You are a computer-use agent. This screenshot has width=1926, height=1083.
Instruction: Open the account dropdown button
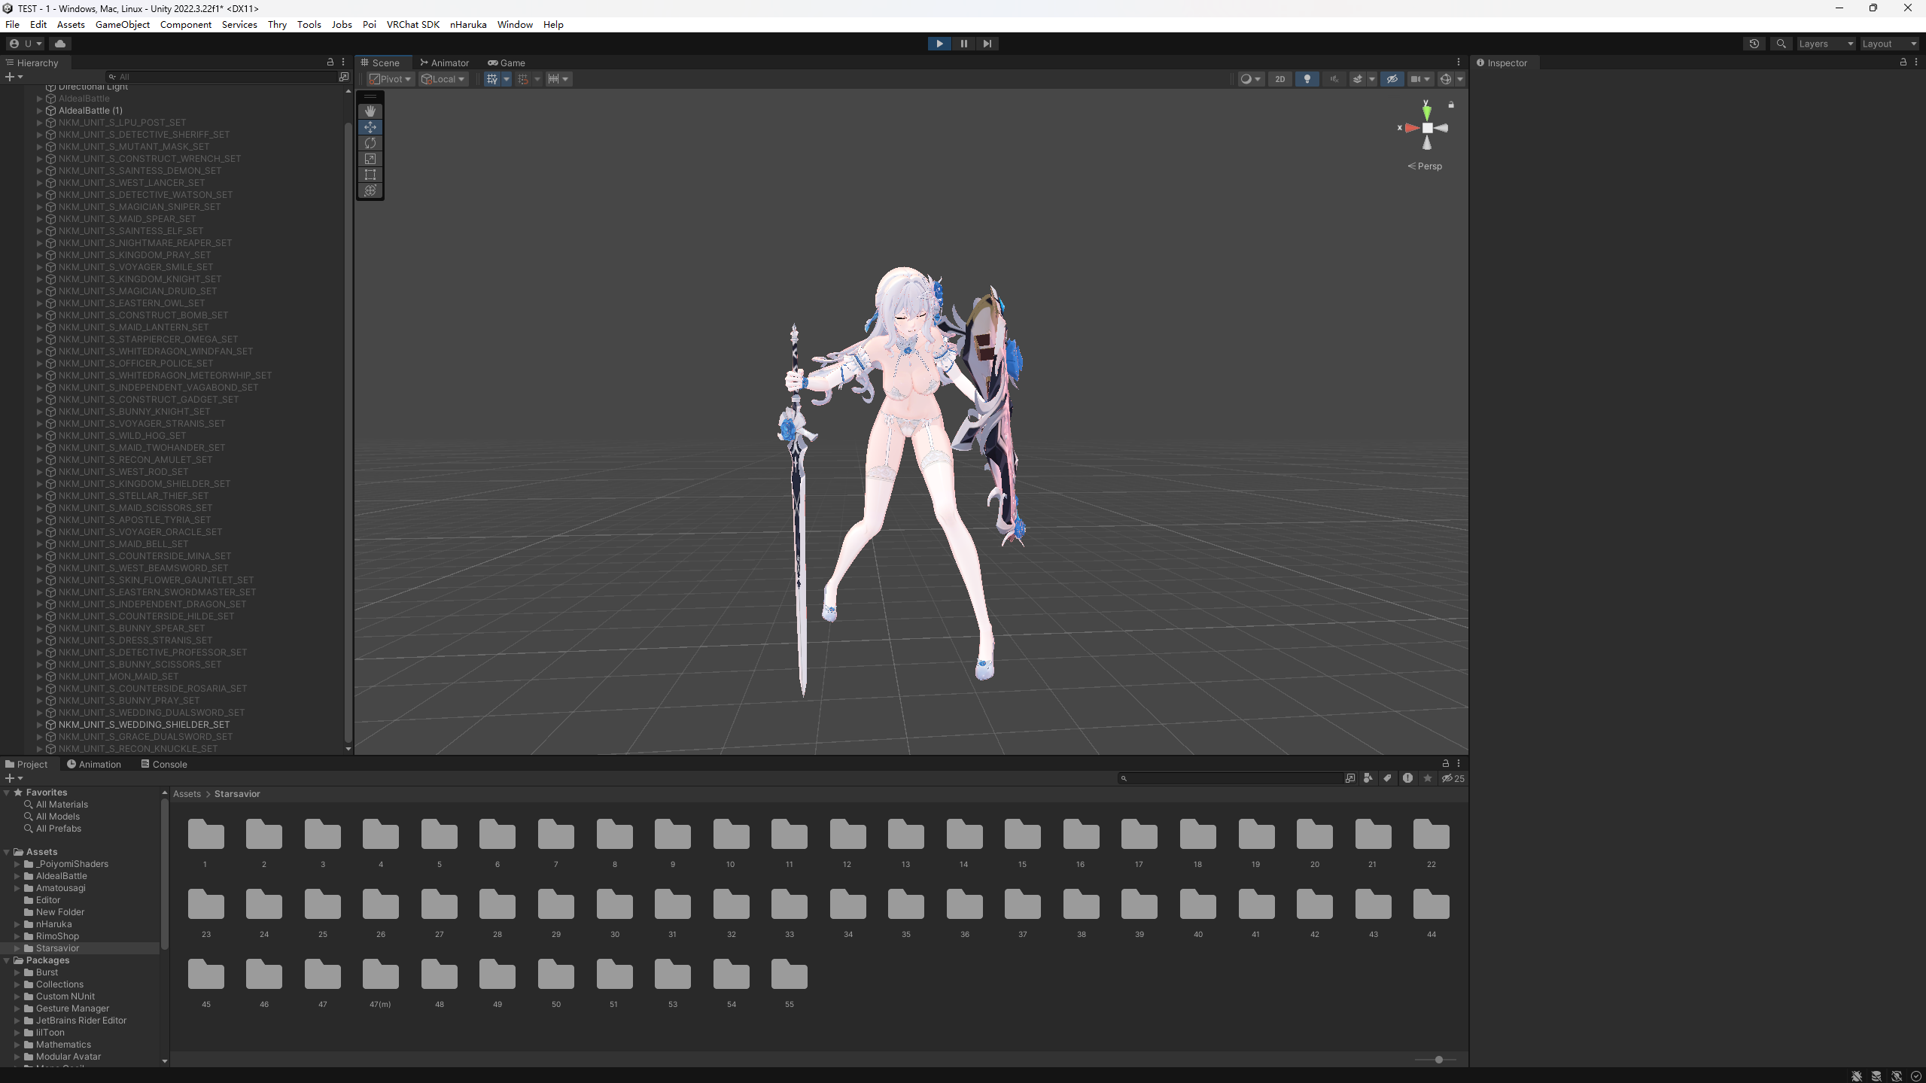pyautogui.click(x=26, y=44)
